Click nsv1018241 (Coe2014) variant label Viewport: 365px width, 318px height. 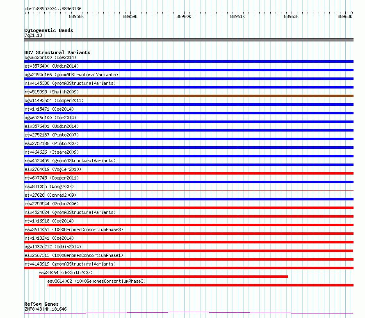[x=49, y=238]
